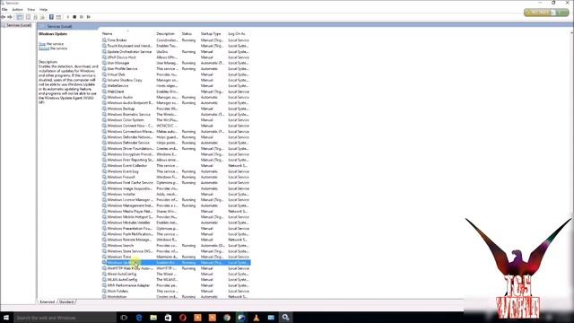Open Microsoft Edge from taskbar

tap(139, 318)
